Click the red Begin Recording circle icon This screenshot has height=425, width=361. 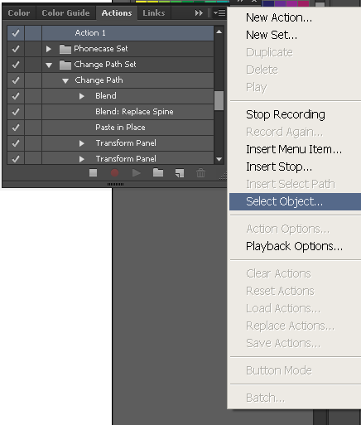[114, 173]
